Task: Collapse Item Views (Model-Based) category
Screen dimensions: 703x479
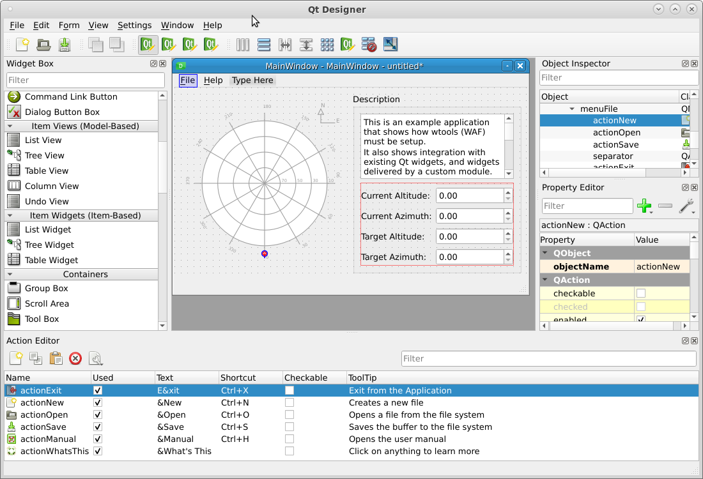Action: (11, 126)
